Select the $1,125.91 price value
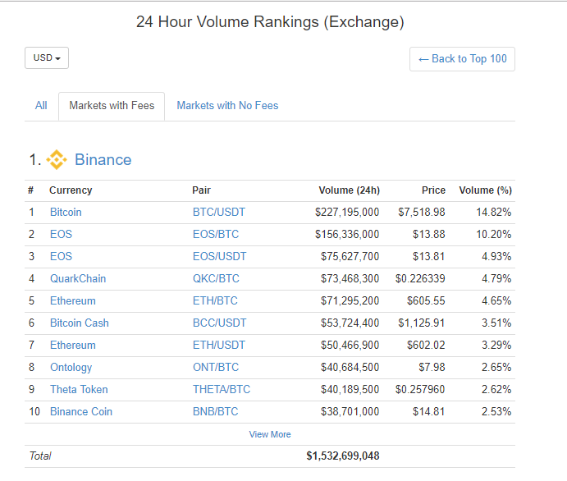Viewport: 567px width, 481px height. pyautogui.click(x=422, y=323)
